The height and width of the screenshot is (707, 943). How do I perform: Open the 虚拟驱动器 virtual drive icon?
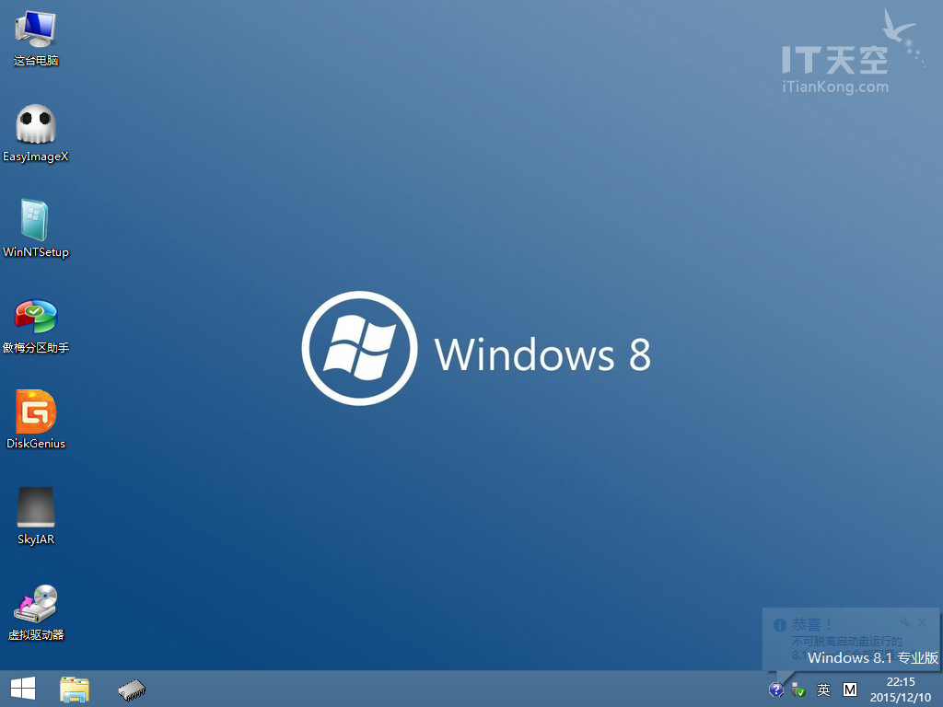point(36,612)
